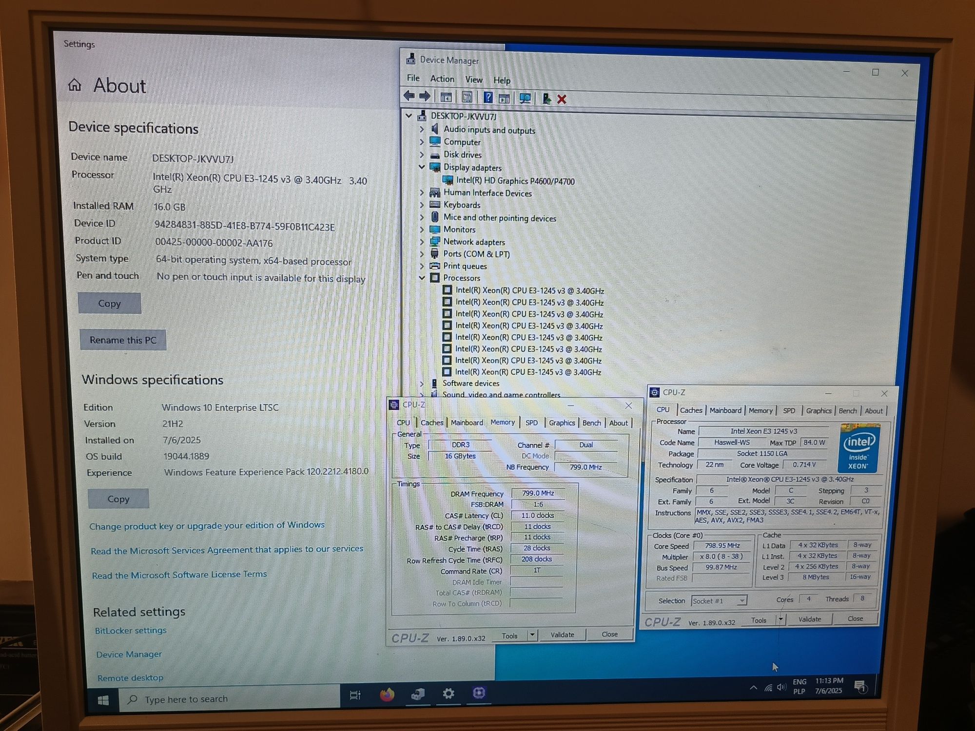Click the Back arrow in Device Manager toolbar
Viewport: 975px width, 731px height.
click(409, 96)
